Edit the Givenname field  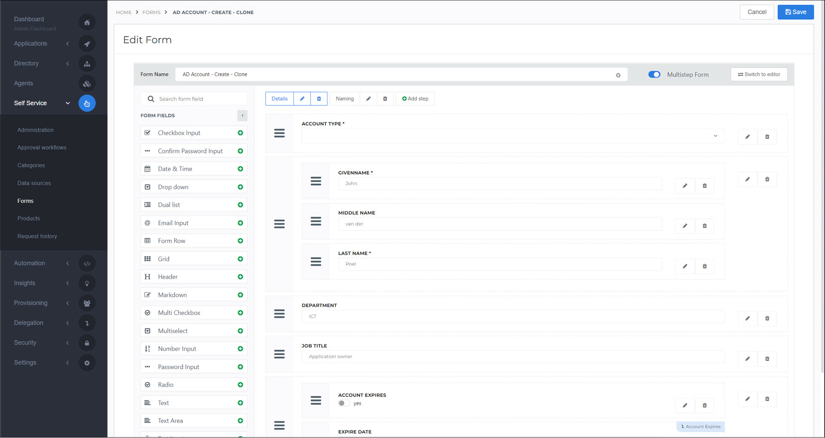click(685, 186)
